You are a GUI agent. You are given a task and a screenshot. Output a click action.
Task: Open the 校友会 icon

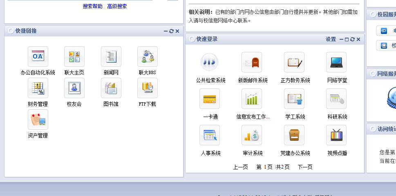click(74, 88)
